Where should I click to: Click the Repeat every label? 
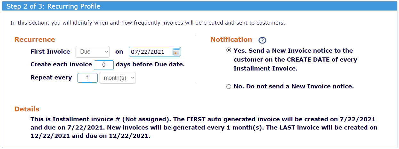tap(51, 78)
